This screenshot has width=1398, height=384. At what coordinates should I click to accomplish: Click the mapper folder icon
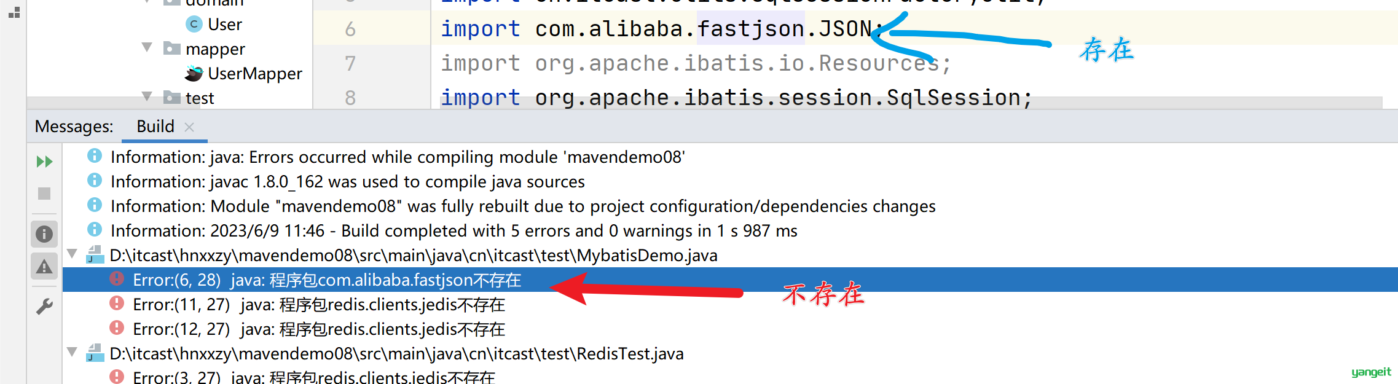172,48
